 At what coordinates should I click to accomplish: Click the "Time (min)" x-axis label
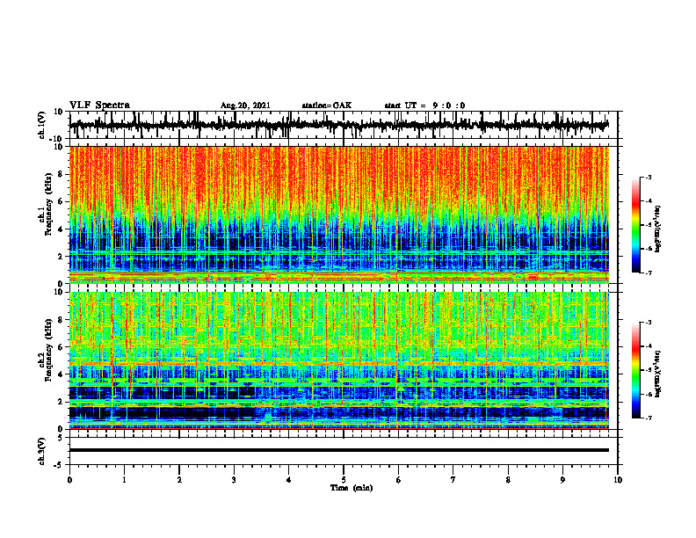pyautogui.click(x=352, y=488)
